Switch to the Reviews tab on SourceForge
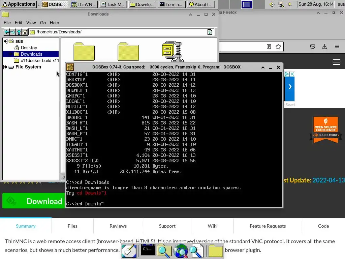Image resolution: width=345 pixels, height=259 pixels. click(x=118, y=226)
